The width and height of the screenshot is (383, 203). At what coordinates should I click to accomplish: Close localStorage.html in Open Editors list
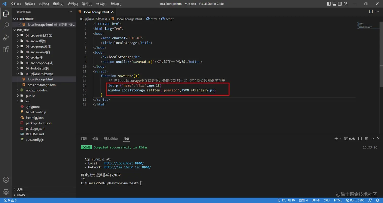[x=20, y=25]
